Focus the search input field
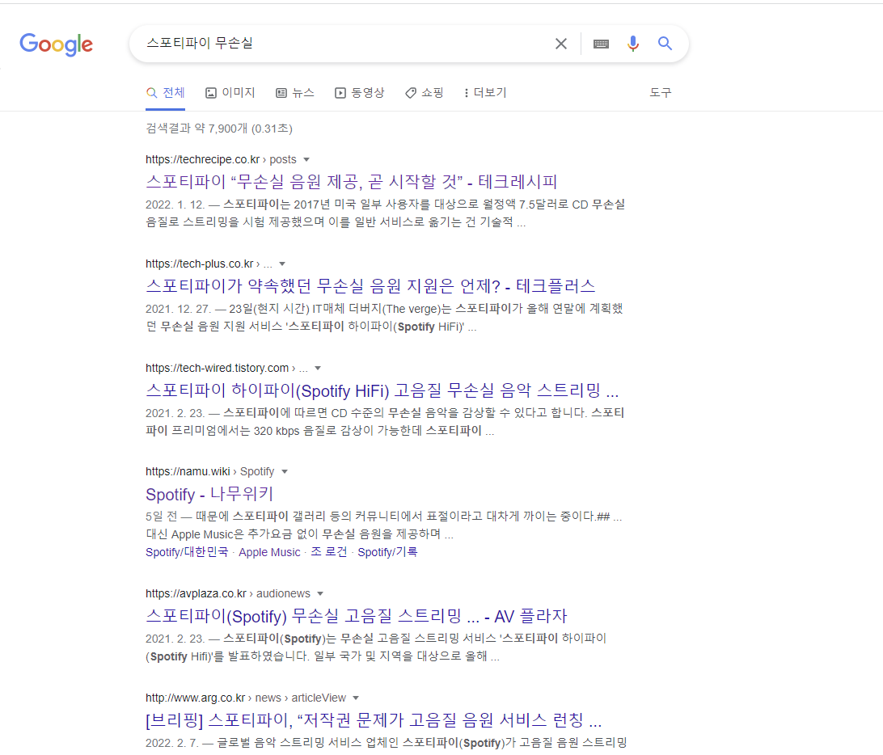The width and height of the screenshot is (883, 755). (344, 44)
